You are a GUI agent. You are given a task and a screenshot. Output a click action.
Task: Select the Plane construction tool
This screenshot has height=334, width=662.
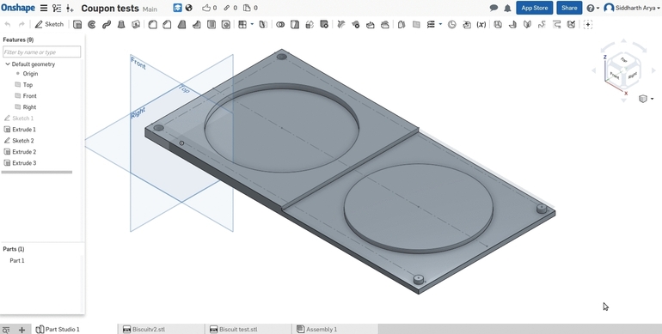[x=416, y=24]
